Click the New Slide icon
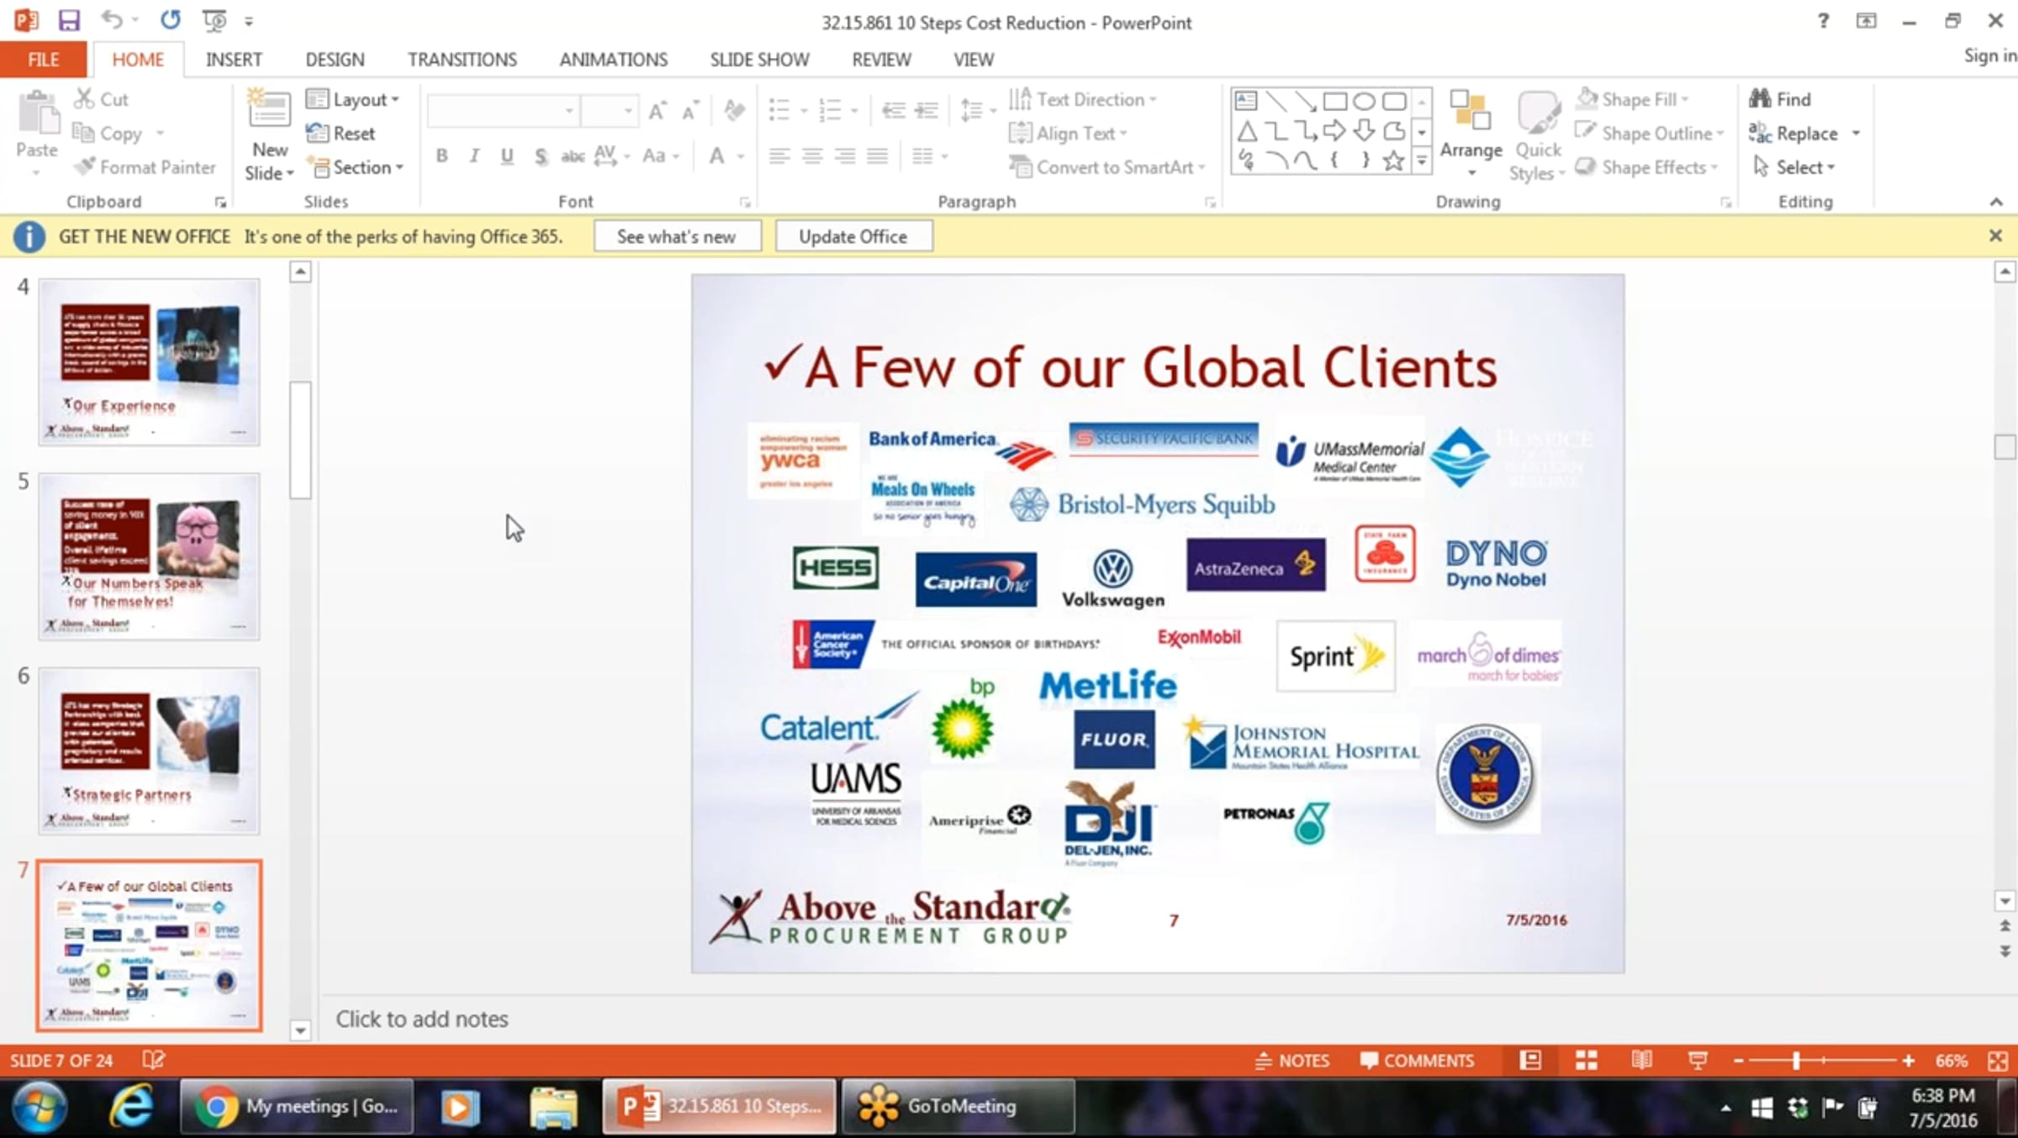This screenshot has width=2018, height=1138. [x=269, y=110]
